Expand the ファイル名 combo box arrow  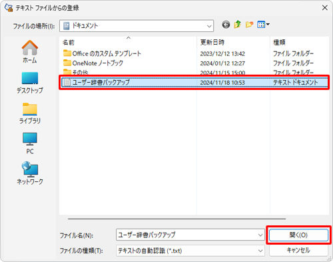click(x=260, y=235)
